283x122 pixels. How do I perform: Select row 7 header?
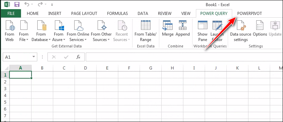5,116
